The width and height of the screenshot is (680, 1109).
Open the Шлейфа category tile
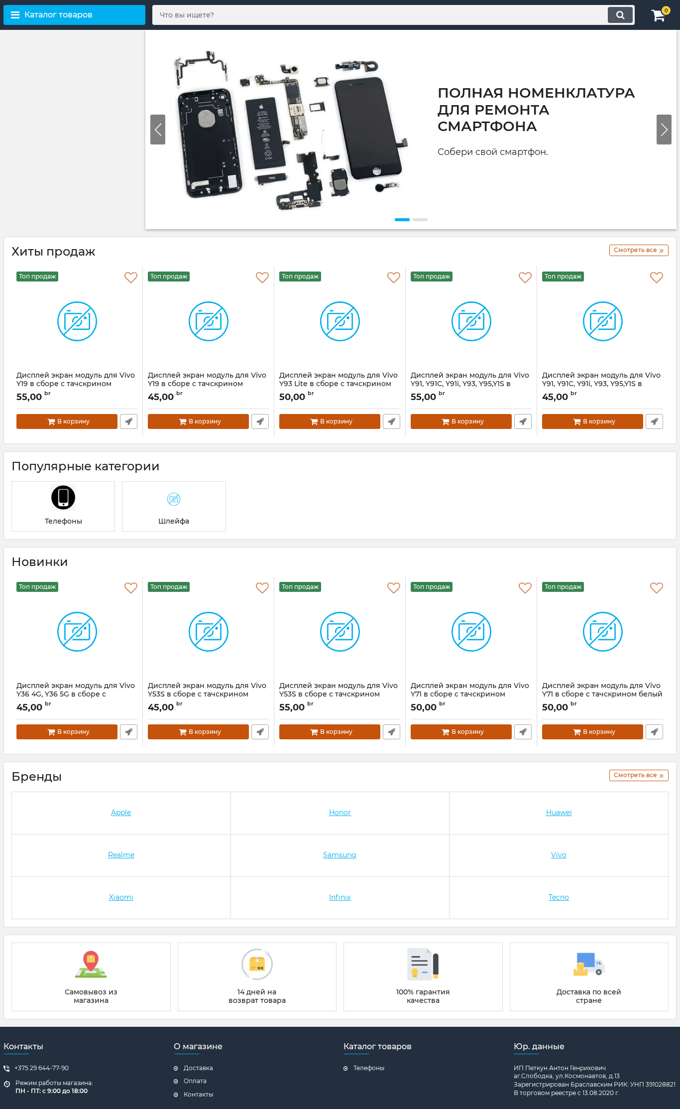174,506
